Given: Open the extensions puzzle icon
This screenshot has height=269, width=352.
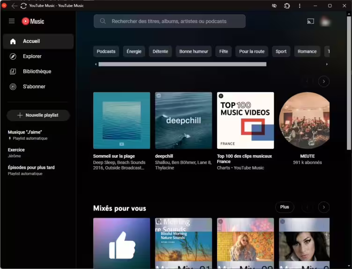Looking at the screenshot, I should pyautogui.click(x=286, y=6).
